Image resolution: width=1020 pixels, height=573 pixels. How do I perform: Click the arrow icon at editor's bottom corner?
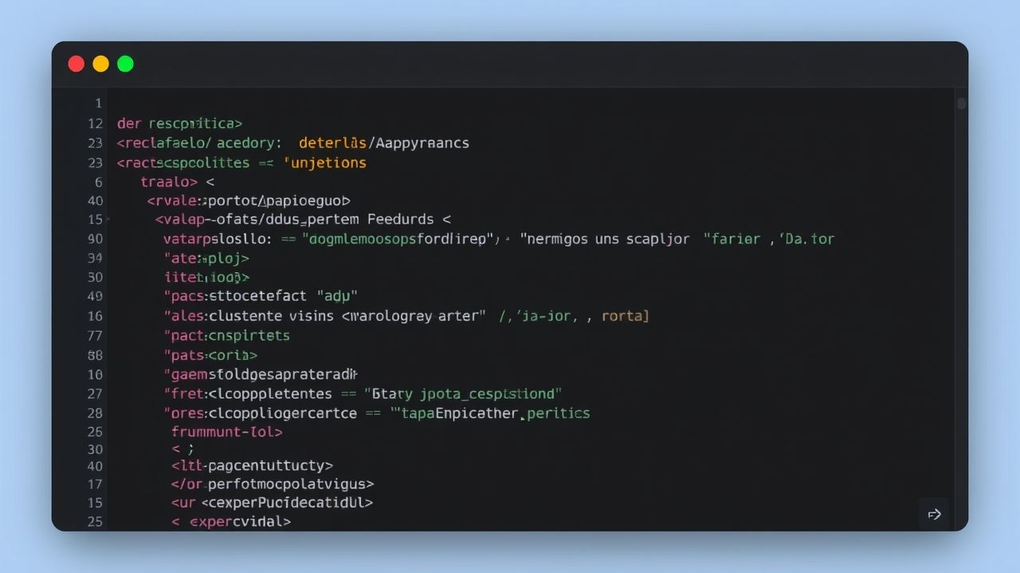(935, 514)
